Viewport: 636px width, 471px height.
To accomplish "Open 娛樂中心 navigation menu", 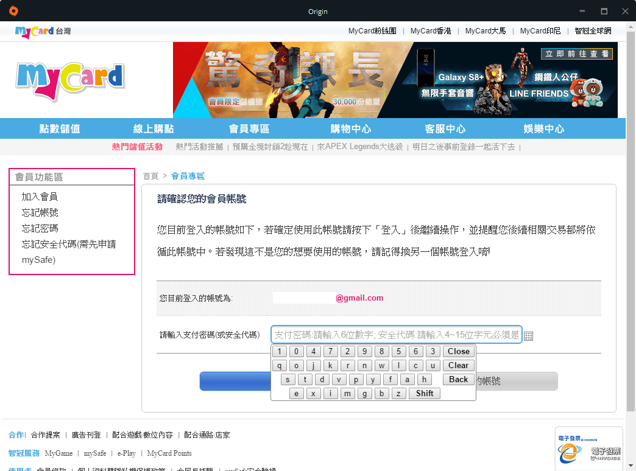I will [x=544, y=129].
